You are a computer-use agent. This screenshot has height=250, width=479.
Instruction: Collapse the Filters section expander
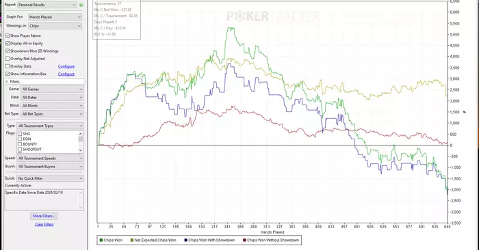7,82
